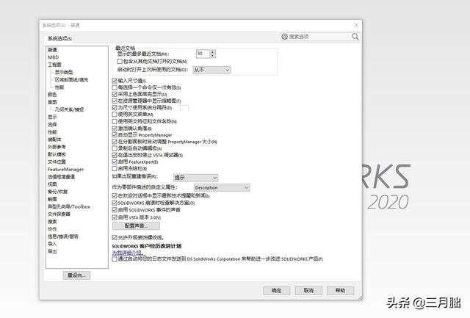
Task: Toggle 在分割面板时自动调整 PropertyManager 大小 checkbox
Action: (115, 142)
